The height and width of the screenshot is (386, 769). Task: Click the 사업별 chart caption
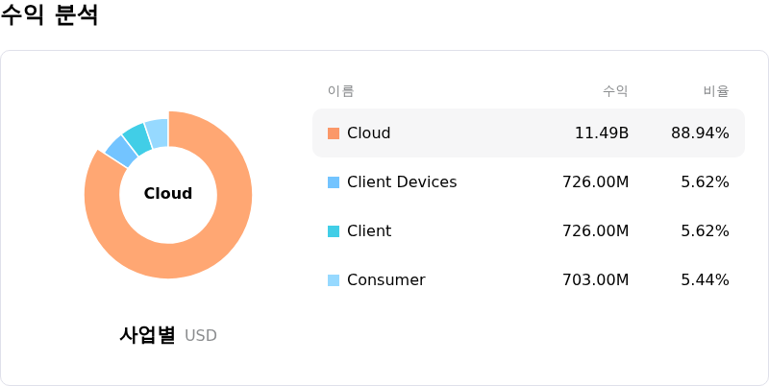click(x=147, y=335)
